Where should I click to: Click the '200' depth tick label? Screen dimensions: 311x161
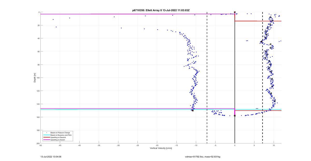pyautogui.click(x=38, y=143)
